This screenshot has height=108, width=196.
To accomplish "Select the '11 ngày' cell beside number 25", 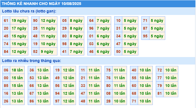I will click(48, 28).
